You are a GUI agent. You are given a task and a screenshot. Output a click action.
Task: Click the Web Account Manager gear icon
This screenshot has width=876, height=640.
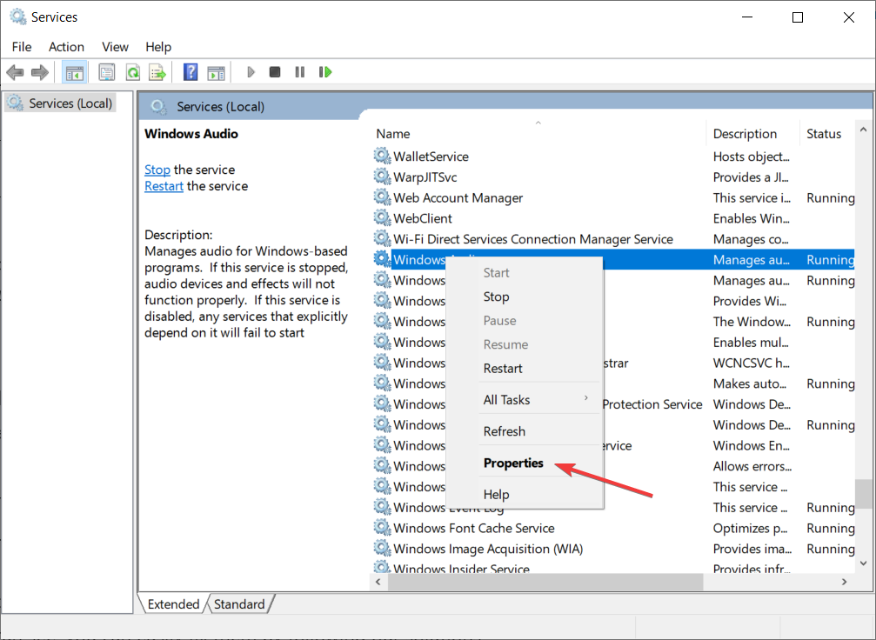click(x=382, y=197)
